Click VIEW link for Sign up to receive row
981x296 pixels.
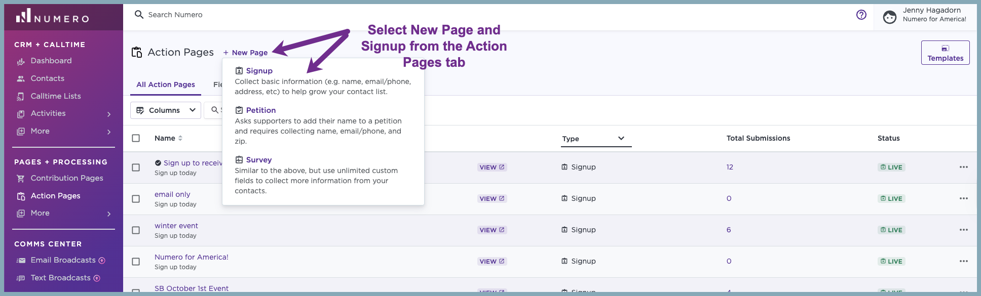click(492, 167)
